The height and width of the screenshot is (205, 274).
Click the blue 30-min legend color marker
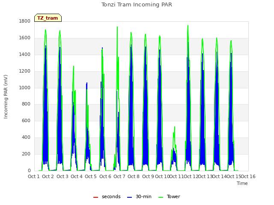tap(129, 197)
